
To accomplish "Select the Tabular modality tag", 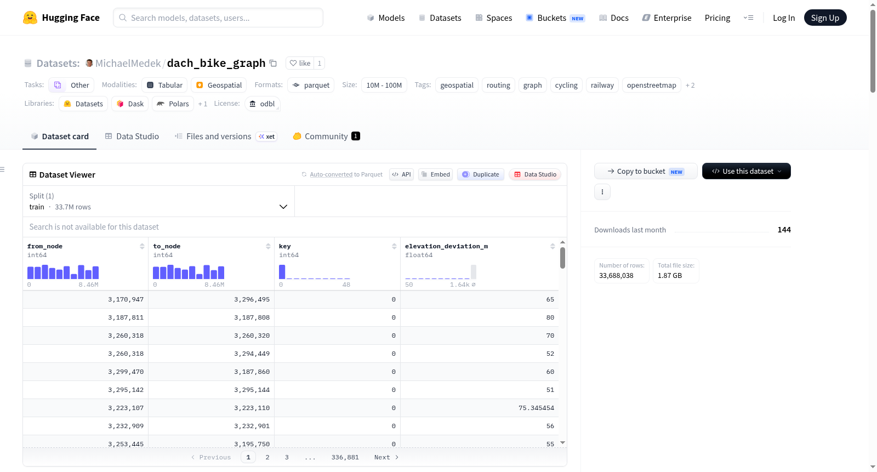I will tap(164, 85).
